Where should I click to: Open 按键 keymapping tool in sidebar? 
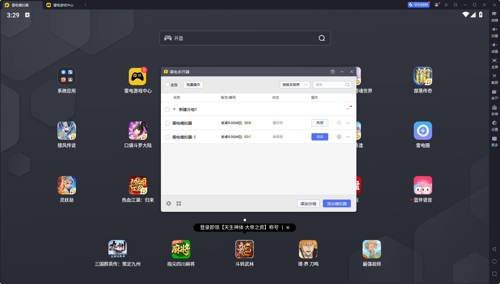click(494, 17)
